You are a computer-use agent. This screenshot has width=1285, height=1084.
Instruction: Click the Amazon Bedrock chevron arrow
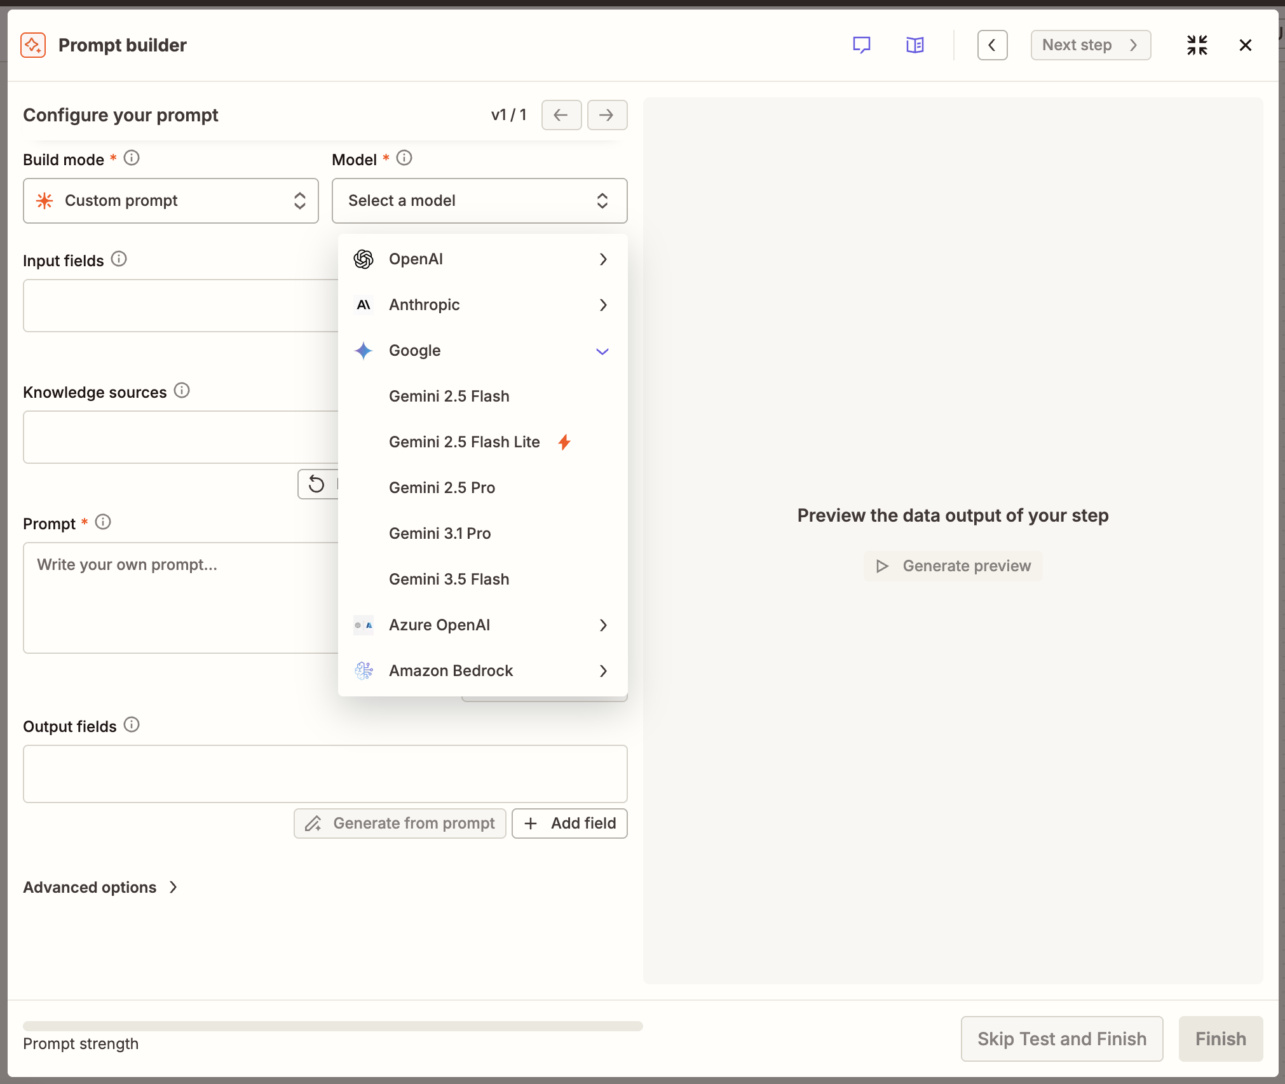click(x=603, y=671)
